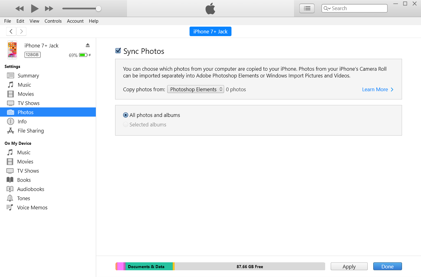The height and width of the screenshot is (277, 421).
Task: Skip to the next track
Action: click(x=49, y=9)
